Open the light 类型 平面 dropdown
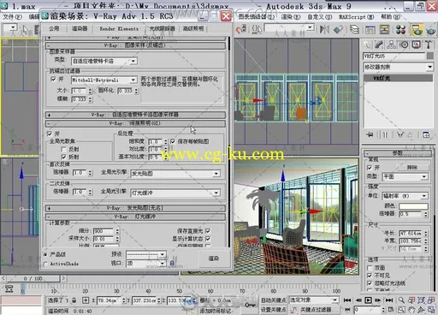Screen dimensions: 438x315 click(x=405, y=176)
